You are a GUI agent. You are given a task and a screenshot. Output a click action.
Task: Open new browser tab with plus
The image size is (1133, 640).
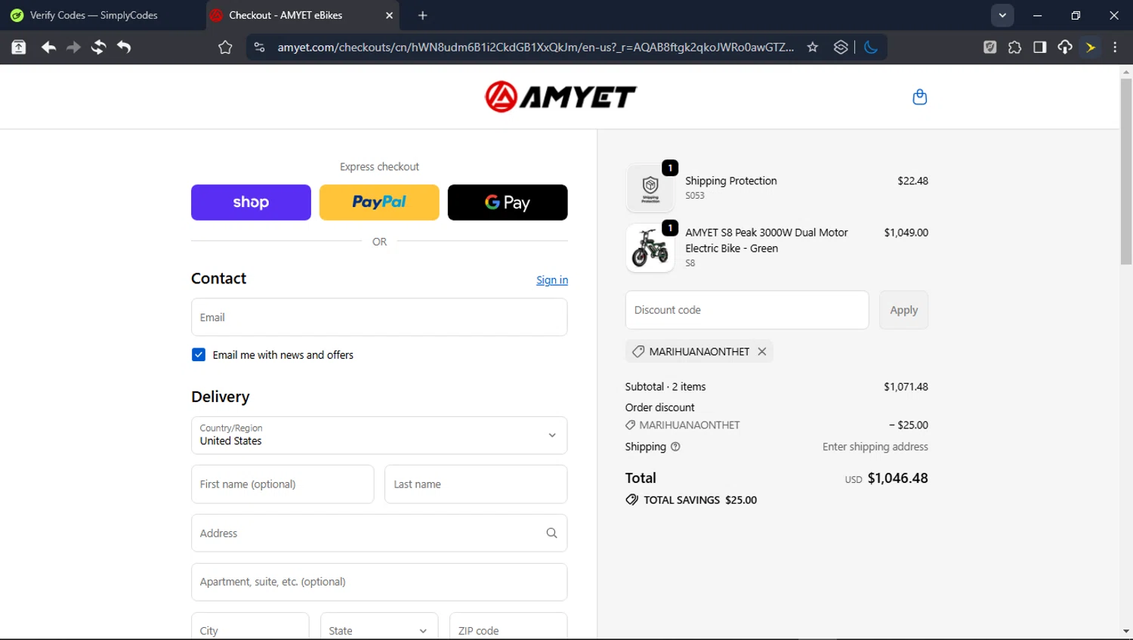pyautogui.click(x=422, y=15)
